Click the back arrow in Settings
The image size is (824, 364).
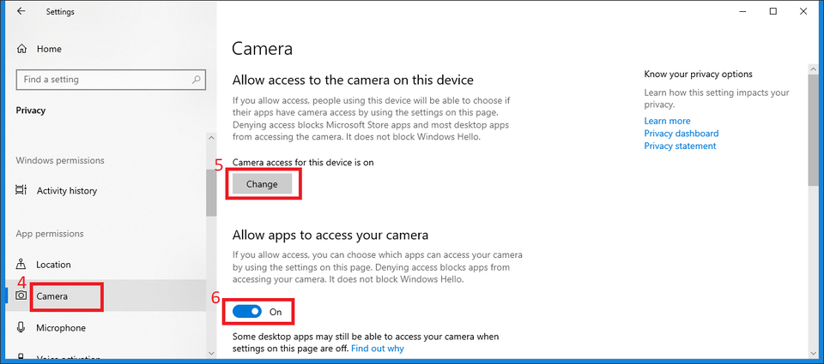[x=21, y=12]
